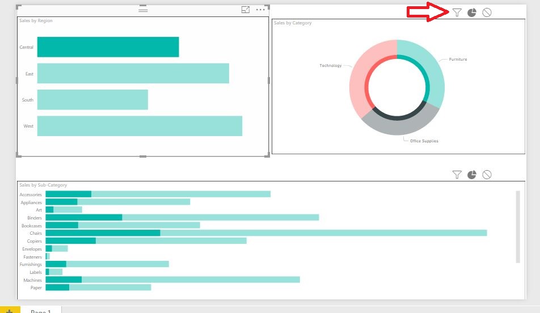Viewport: 540px width, 313px height.
Task: Select the Bookcases bar in Sub-Category chart
Action: (123, 225)
